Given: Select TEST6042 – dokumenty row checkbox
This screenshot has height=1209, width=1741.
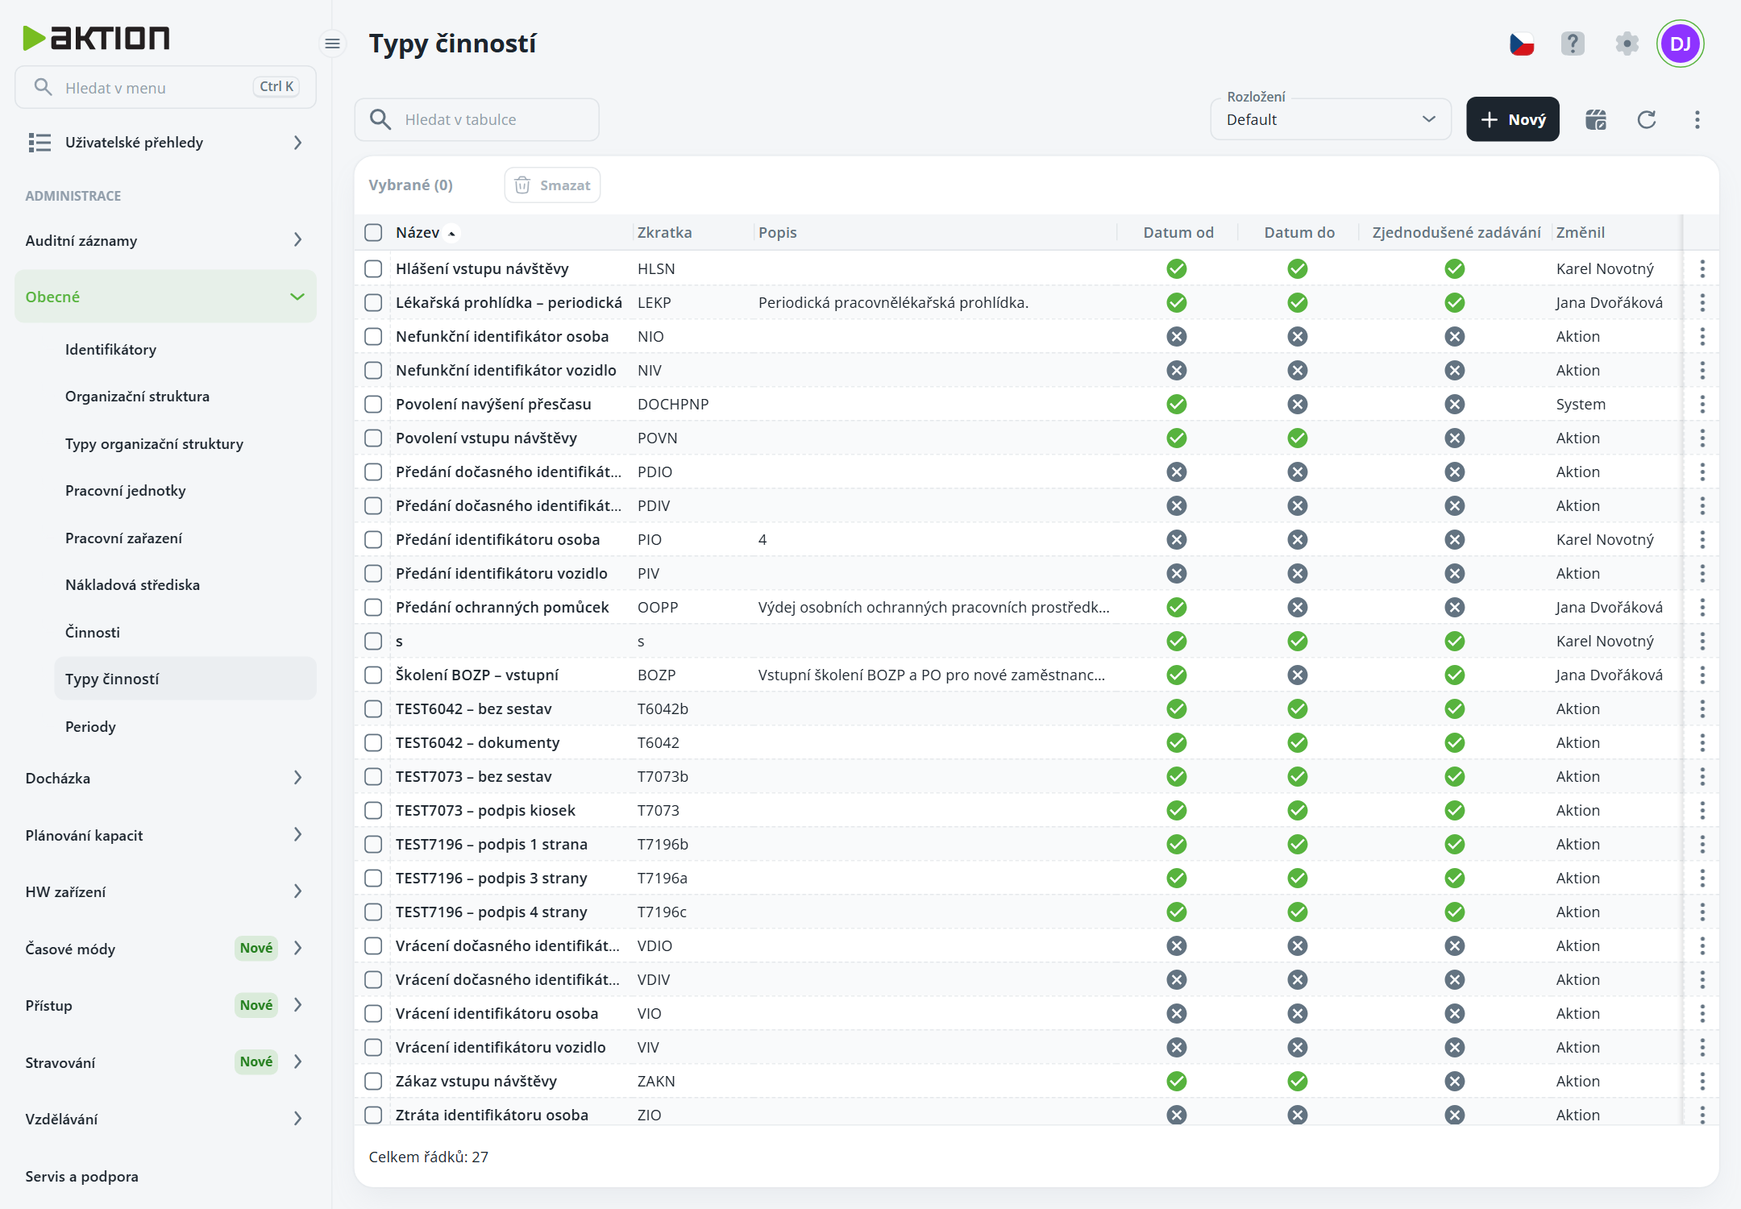Looking at the screenshot, I should click(x=373, y=742).
